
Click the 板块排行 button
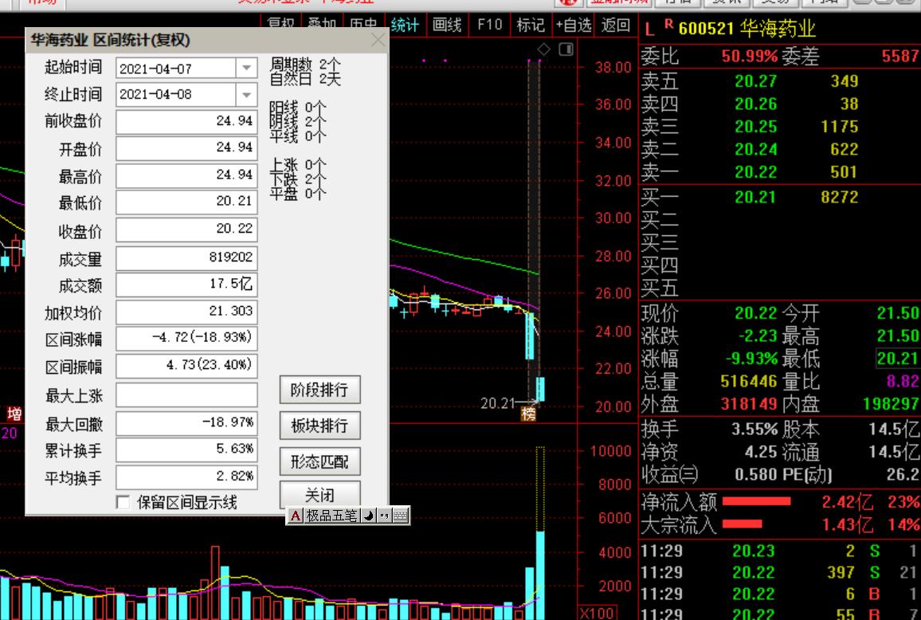pos(319,426)
